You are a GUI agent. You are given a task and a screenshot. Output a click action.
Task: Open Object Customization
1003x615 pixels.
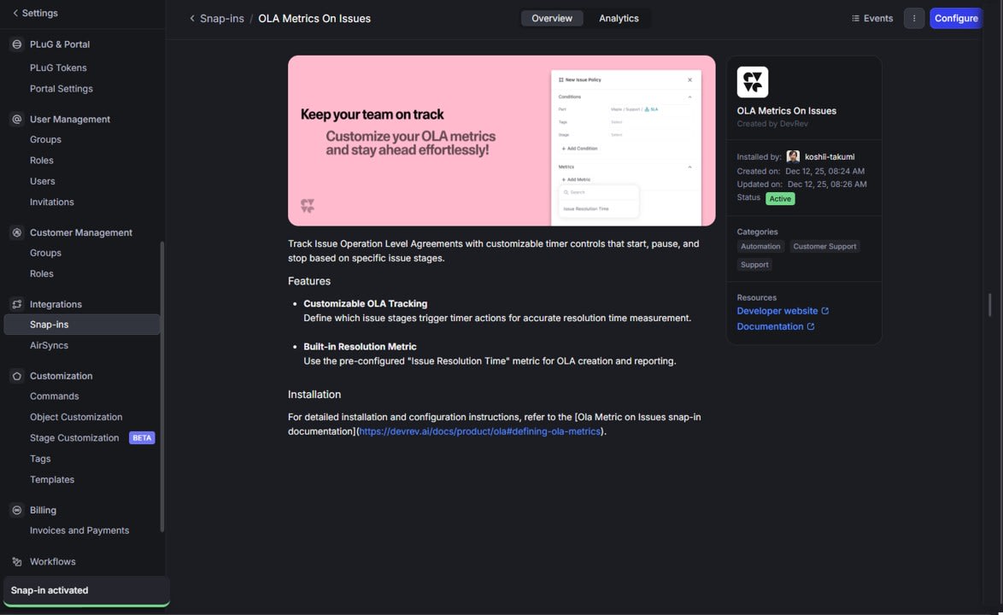76,417
